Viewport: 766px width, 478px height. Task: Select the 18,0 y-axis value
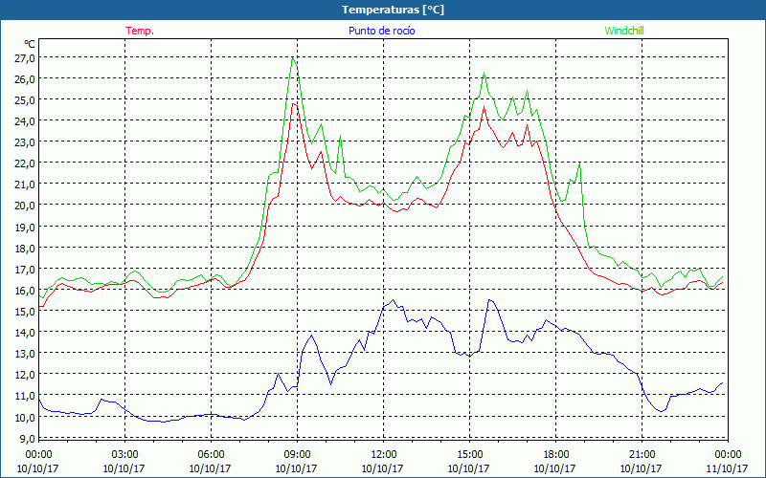(25, 248)
